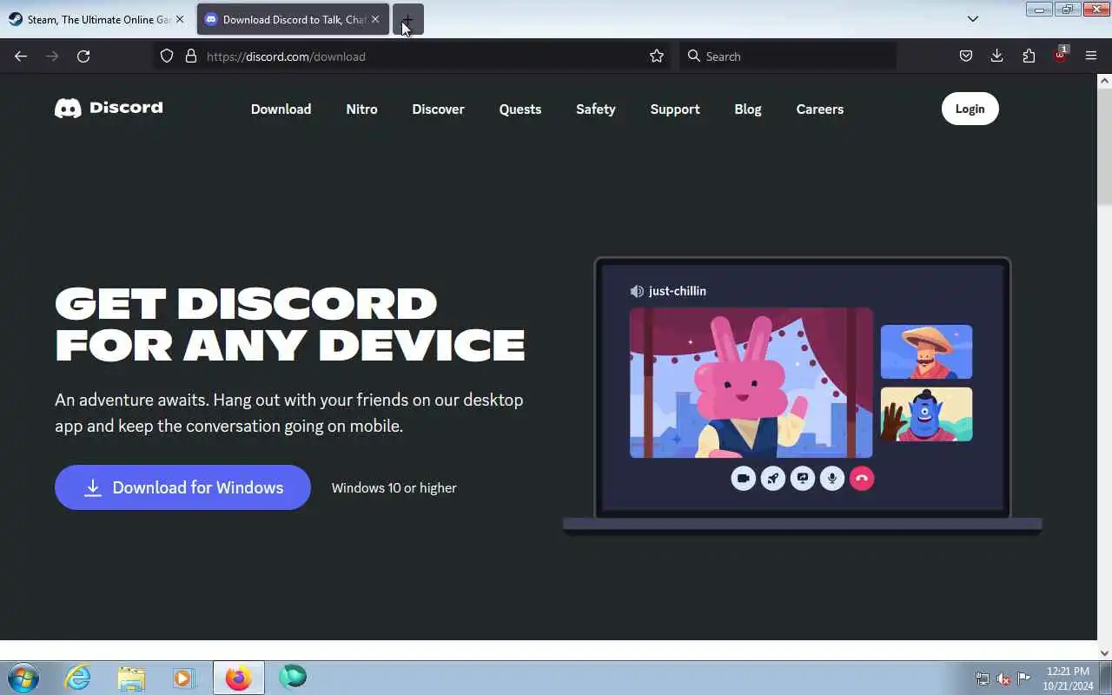This screenshot has height=695, width=1112.
Task: Open a new tab with plus button
Action: 407,19
